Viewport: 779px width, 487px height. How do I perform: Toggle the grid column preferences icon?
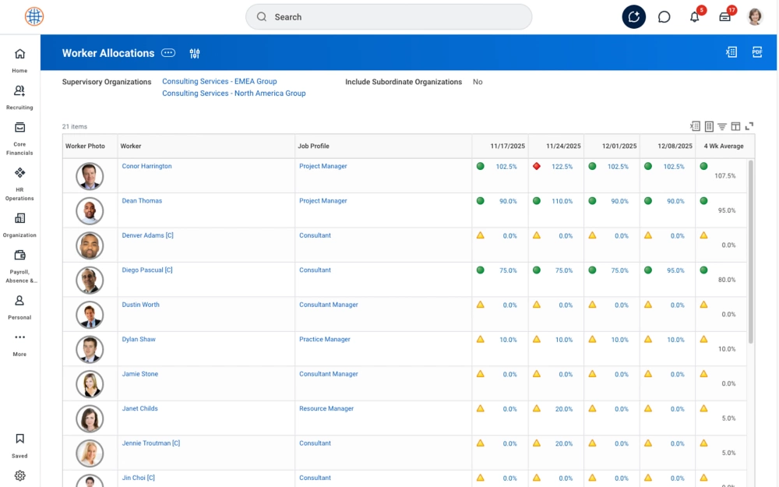coord(735,126)
